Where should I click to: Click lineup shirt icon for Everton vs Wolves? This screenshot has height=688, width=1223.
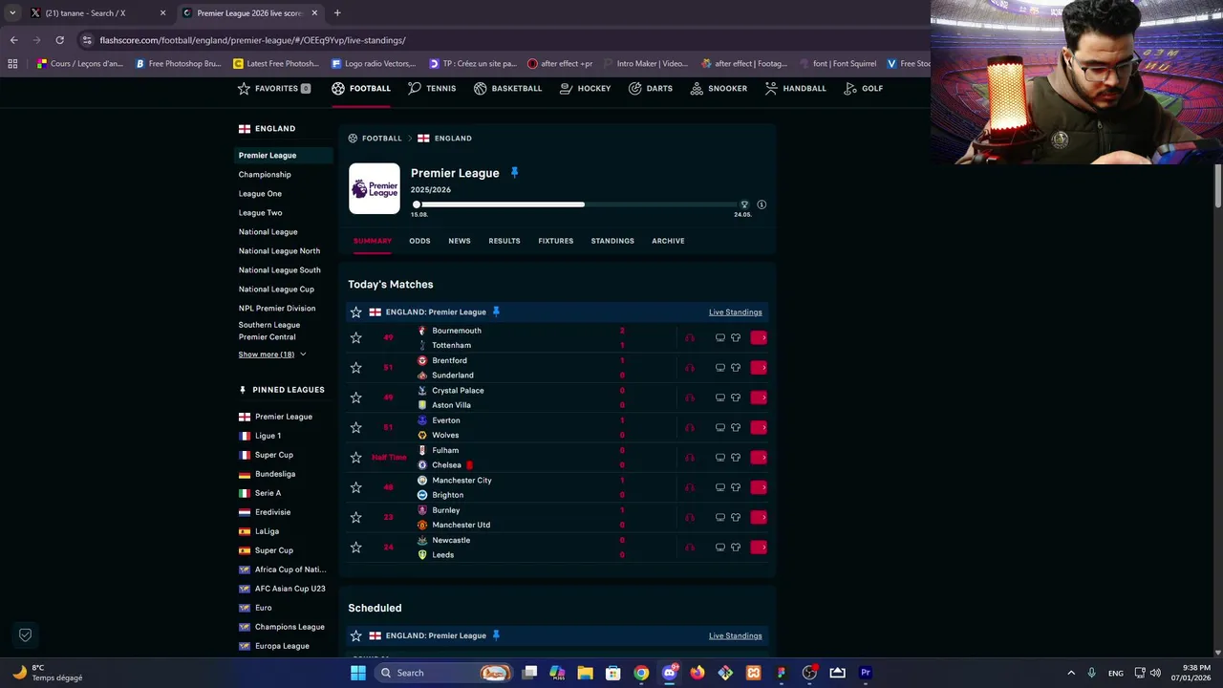[736, 427]
